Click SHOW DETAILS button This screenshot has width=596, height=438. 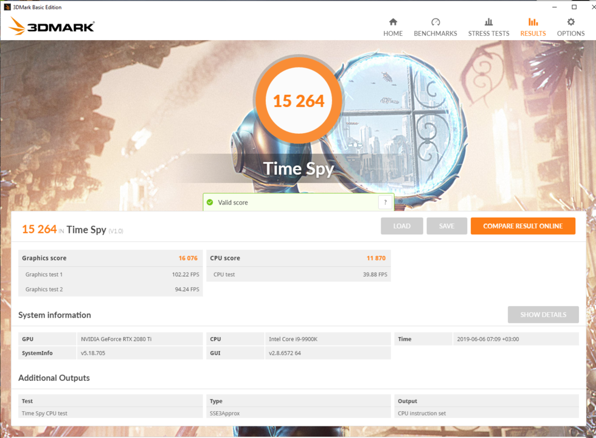543,315
